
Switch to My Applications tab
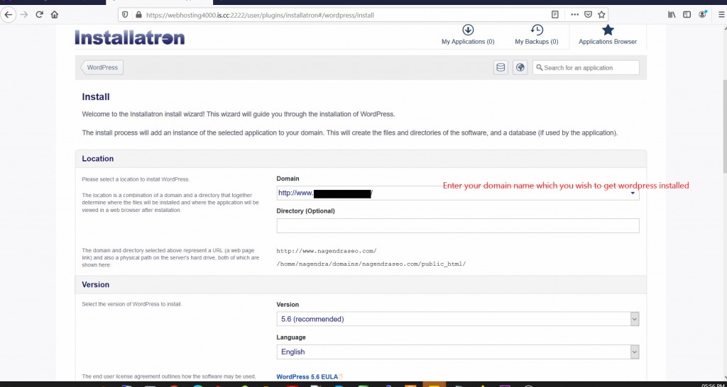tap(468, 35)
